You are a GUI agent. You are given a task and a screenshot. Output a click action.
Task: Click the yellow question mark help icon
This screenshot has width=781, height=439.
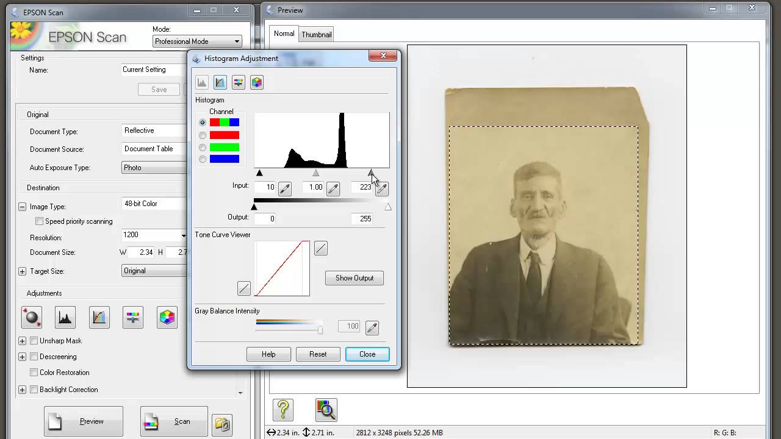click(283, 410)
